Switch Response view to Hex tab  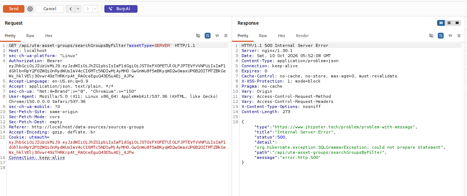point(282,36)
